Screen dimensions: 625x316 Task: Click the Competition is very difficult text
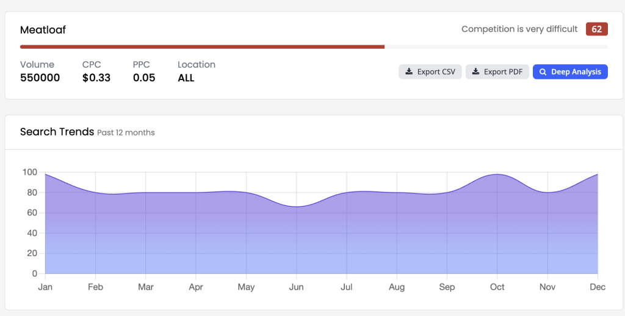click(519, 29)
